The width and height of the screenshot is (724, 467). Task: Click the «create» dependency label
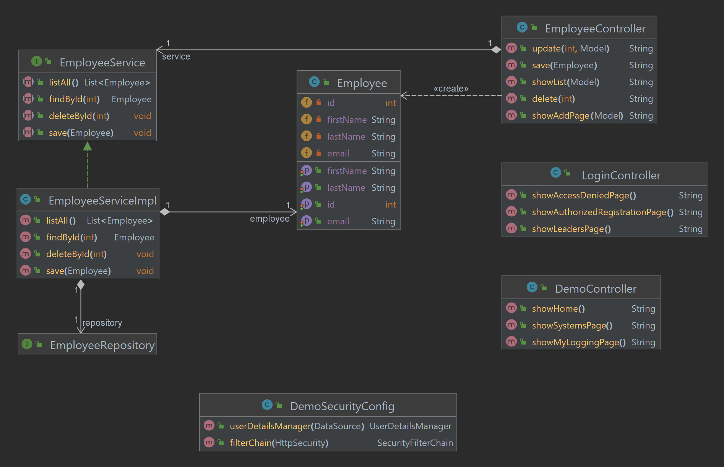click(451, 88)
